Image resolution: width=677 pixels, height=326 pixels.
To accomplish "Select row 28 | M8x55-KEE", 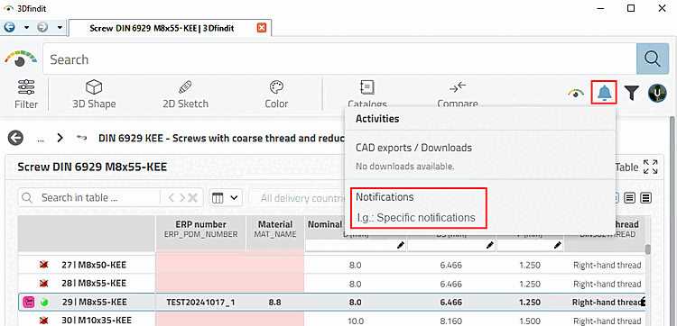I will pyautogui.click(x=94, y=284).
